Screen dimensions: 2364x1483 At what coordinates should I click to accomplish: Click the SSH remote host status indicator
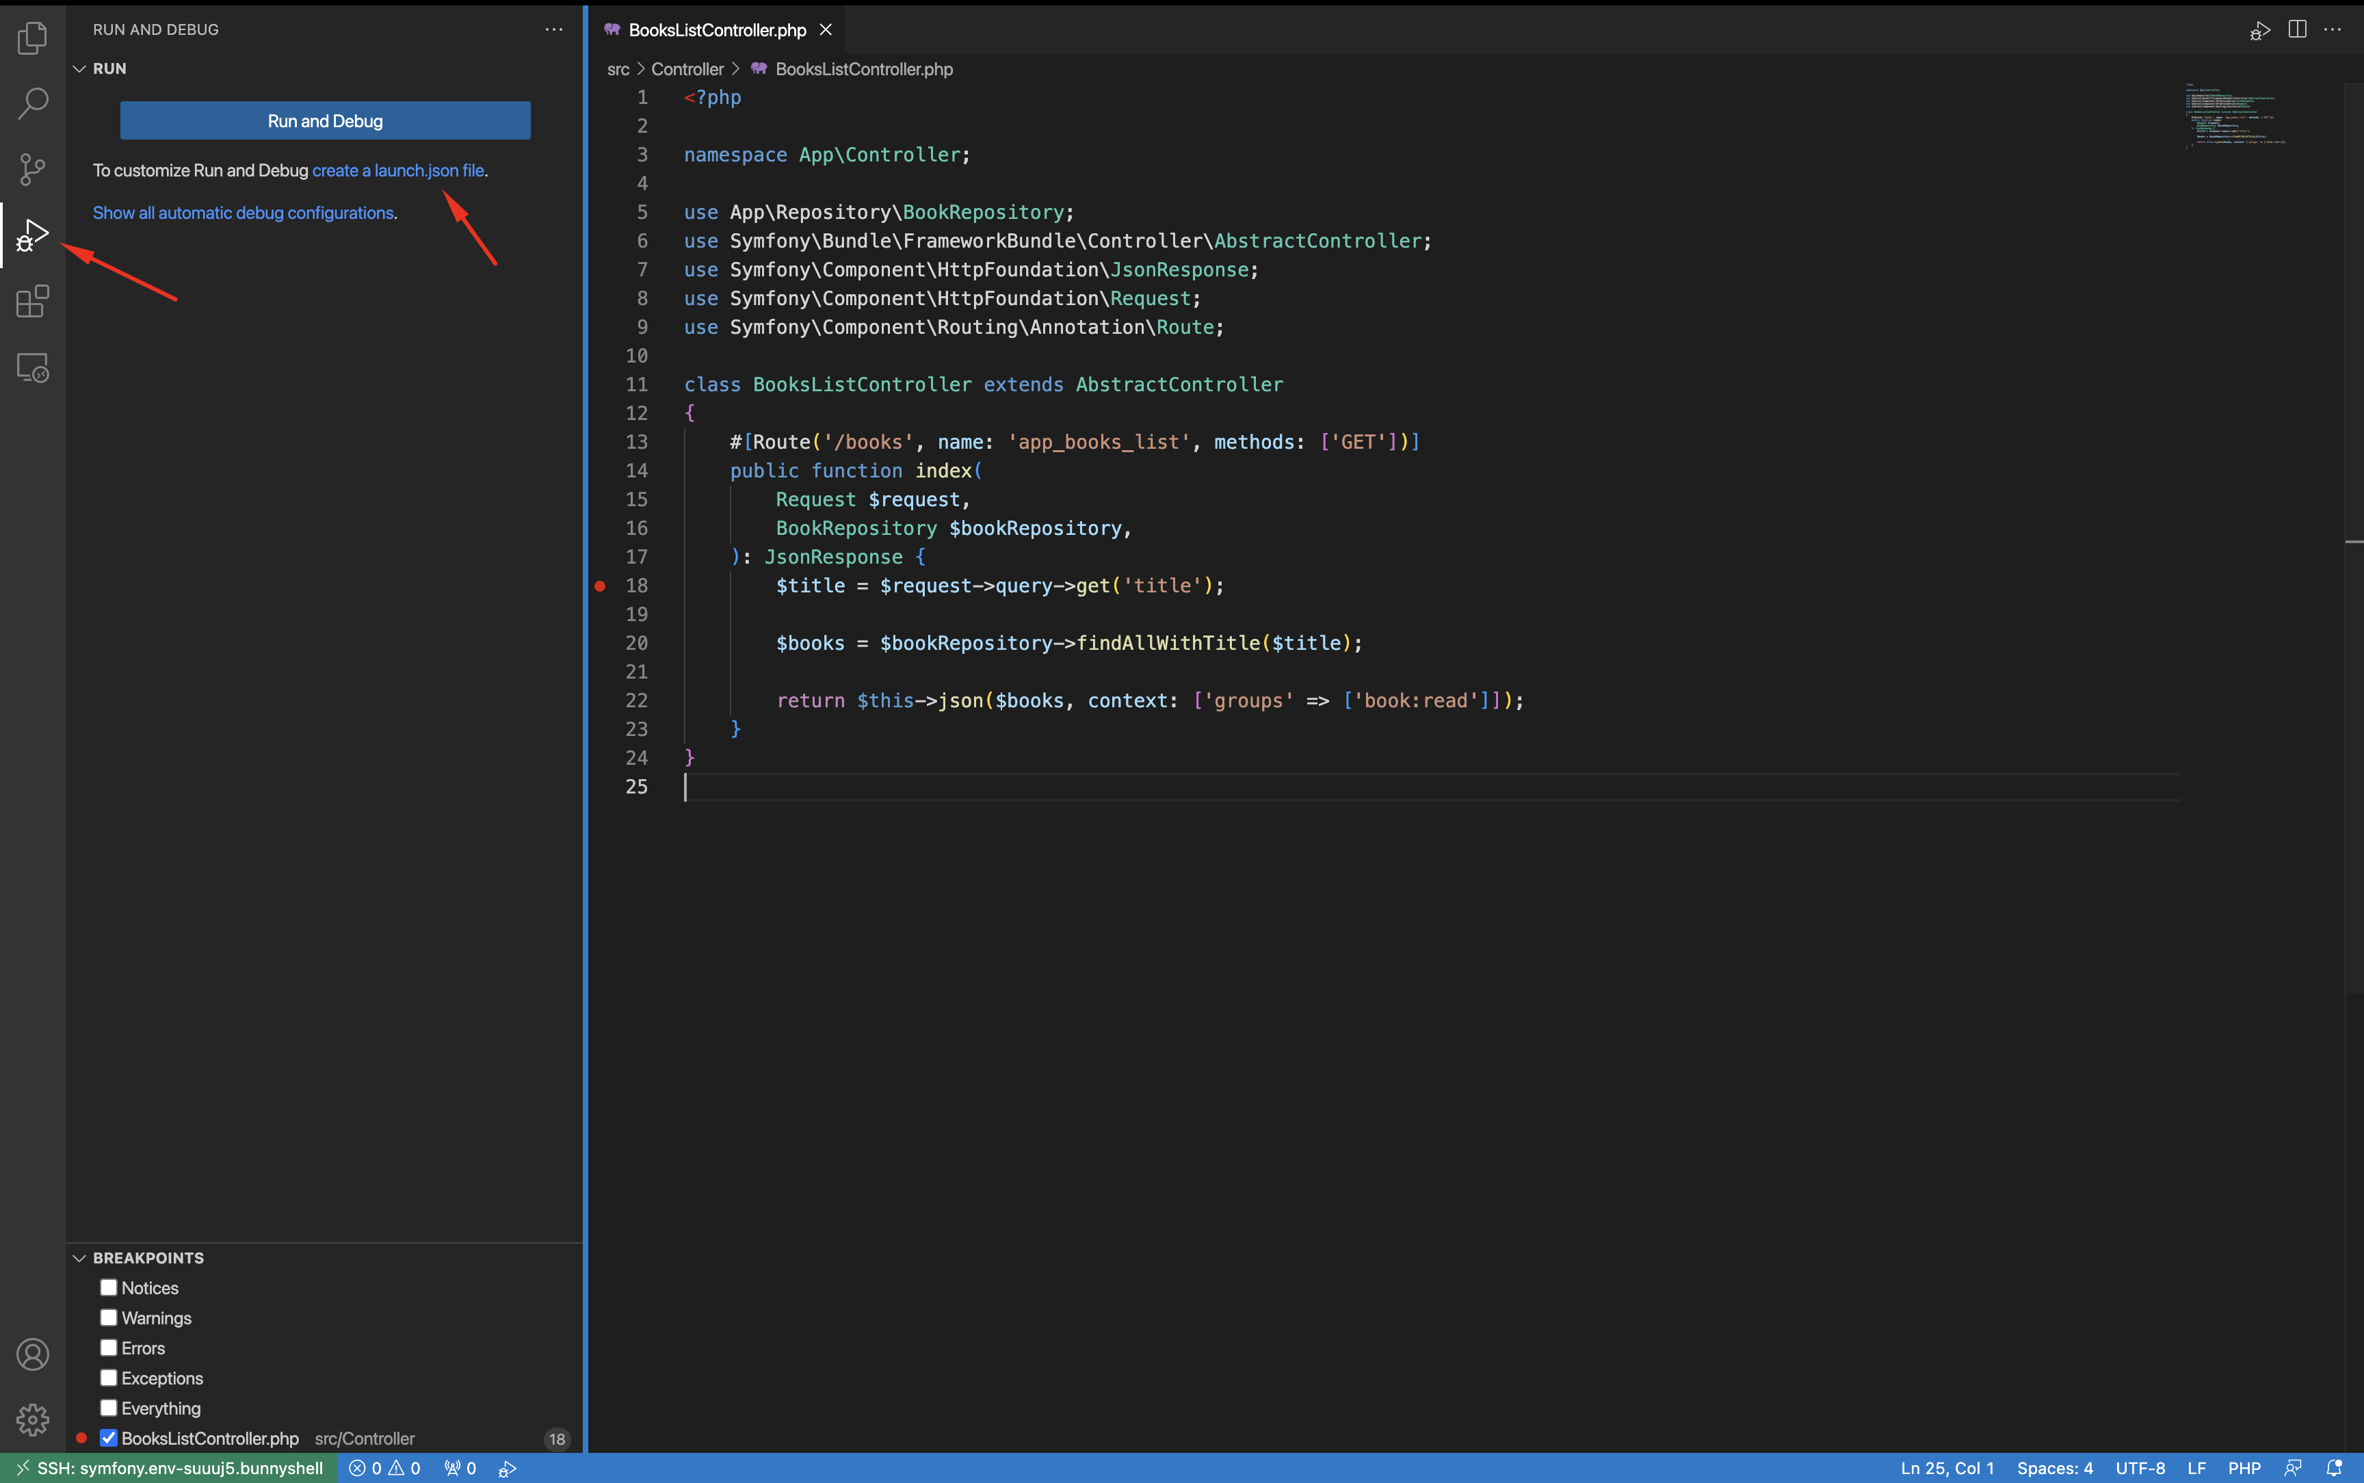pyautogui.click(x=169, y=1468)
